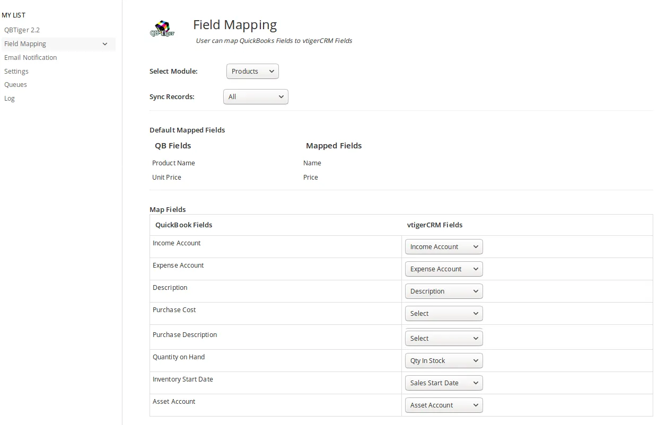Choose a field for Purchase Cost
This screenshot has width=658, height=425.
tap(443, 314)
